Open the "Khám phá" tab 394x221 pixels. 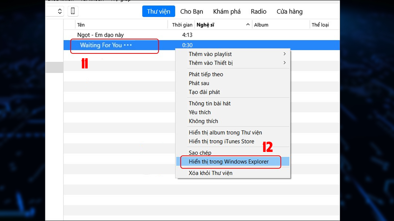click(227, 11)
